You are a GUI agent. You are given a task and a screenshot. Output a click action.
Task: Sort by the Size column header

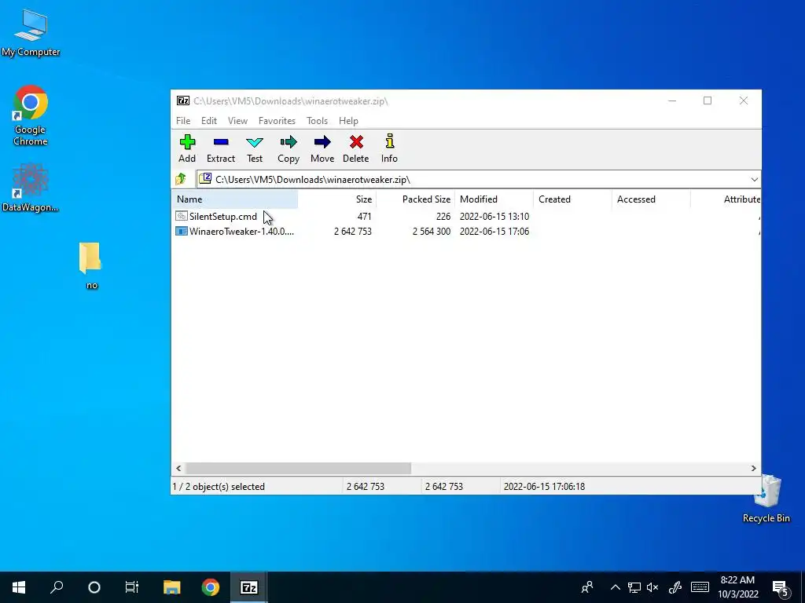coord(337,199)
